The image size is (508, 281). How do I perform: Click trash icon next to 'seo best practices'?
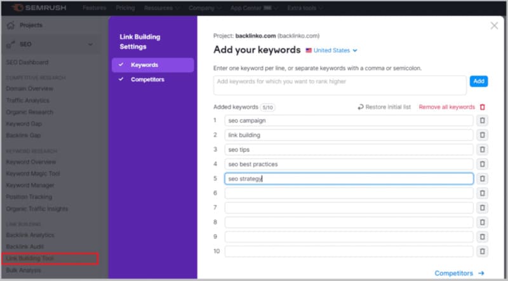(483, 164)
